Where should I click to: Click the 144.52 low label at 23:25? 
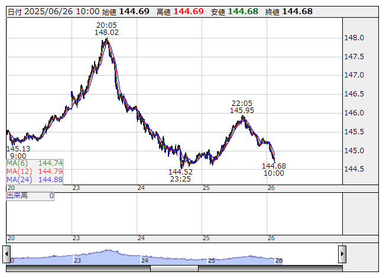[180, 172]
